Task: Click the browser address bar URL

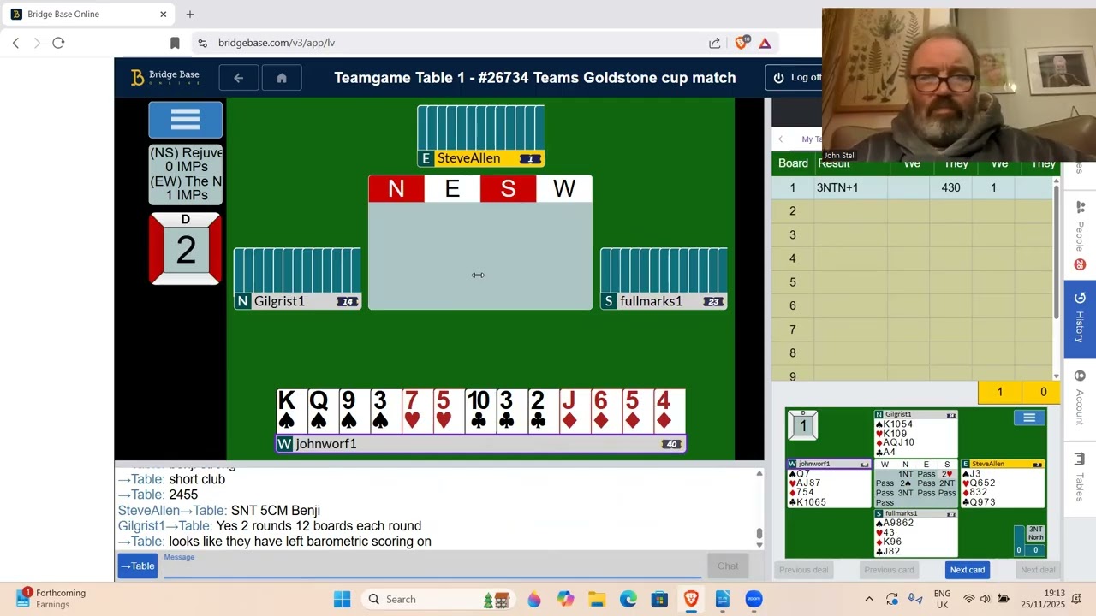Action: click(x=276, y=43)
